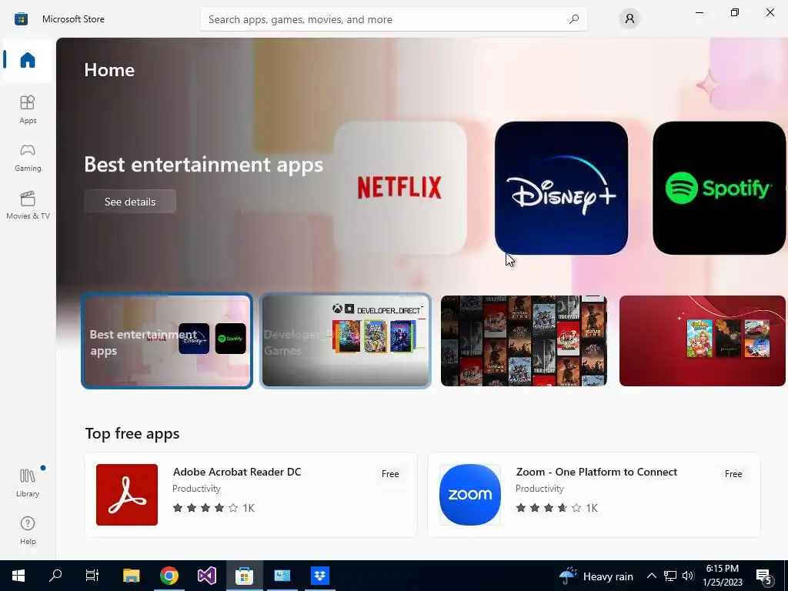Viewport: 788px width, 591px height.
Task: Click the blue news-style app on taskbar
Action: pyautogui.click(x=282, y=576)
